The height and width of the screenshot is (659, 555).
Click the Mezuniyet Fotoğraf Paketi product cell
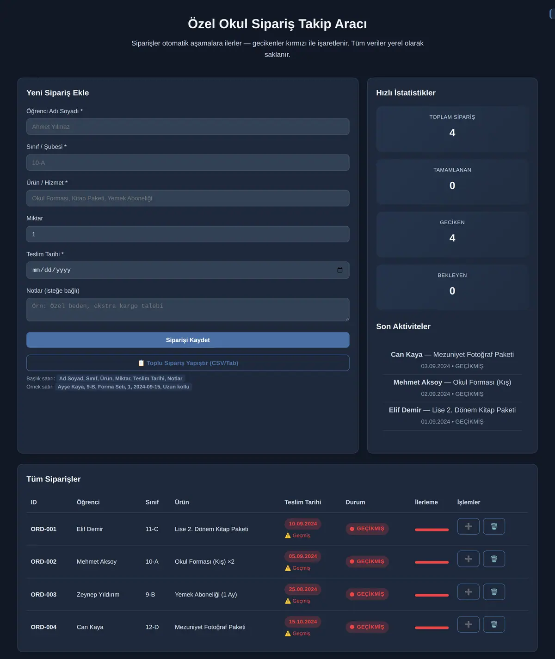tap(210, 627)
